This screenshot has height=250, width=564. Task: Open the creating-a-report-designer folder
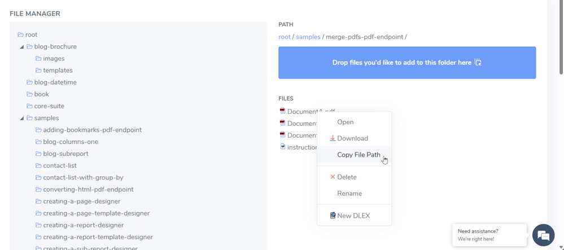tap(83, 225)
